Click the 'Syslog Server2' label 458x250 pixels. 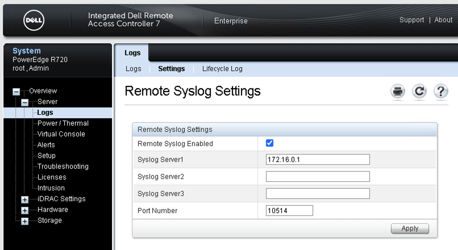tap(161, 177)
